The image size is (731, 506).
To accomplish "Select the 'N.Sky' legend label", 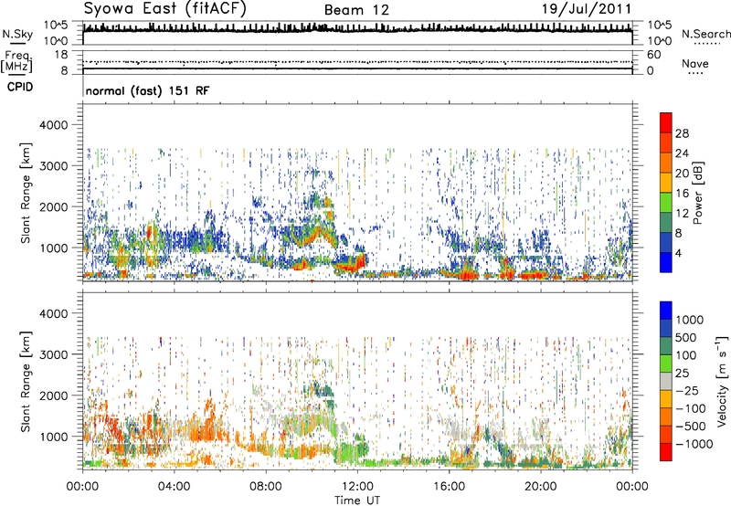I will (17, 34).
